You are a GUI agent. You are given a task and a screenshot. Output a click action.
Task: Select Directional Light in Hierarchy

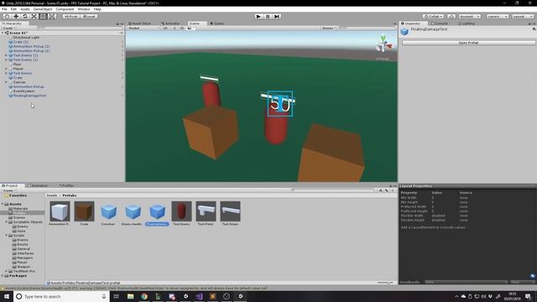[x=26, y=37]
